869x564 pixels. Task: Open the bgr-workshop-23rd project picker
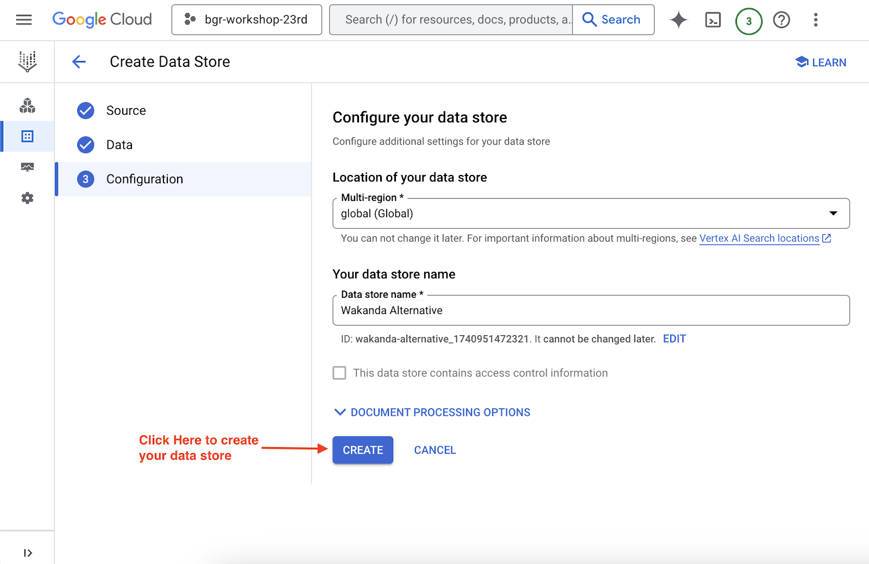tap(247, 20)
